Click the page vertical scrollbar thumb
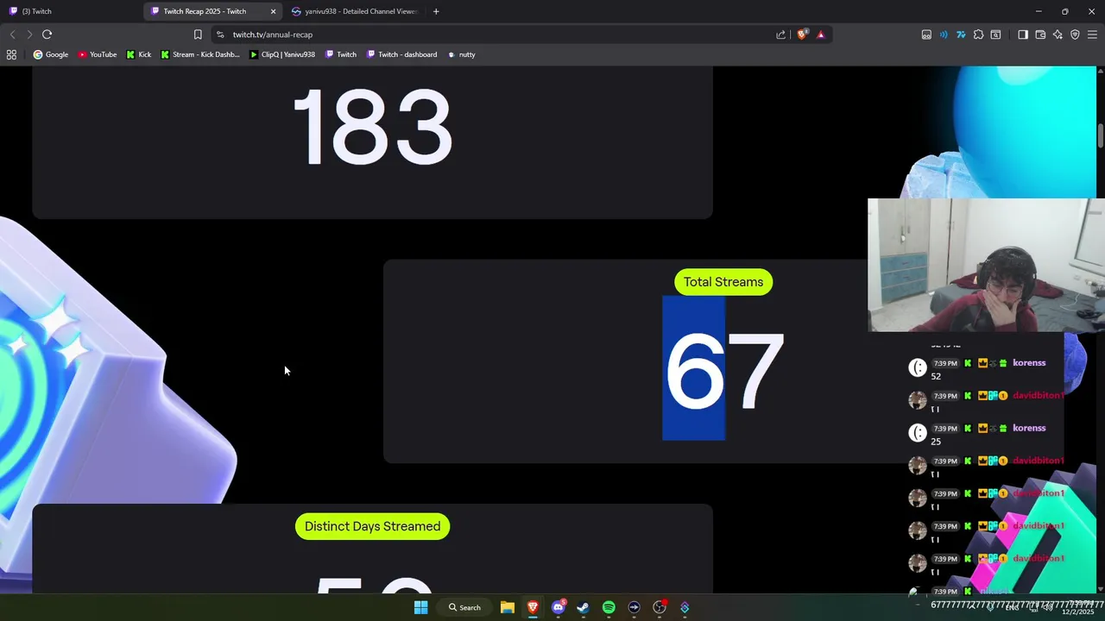This screenshot has height=621, width=1105. [x=1101, y=136]
